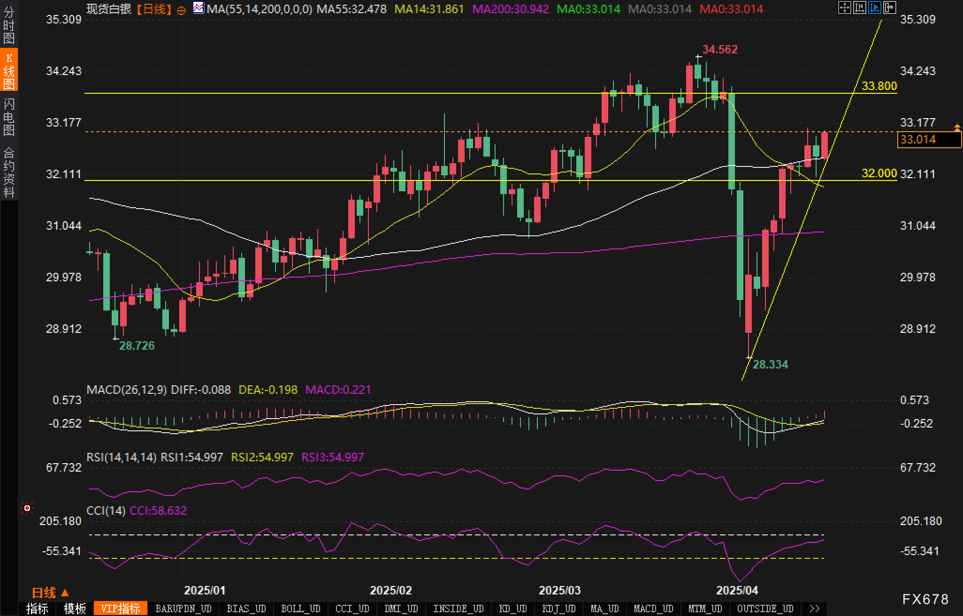Click the 33.800 yellow resistance line label

[x=879, y=86]
